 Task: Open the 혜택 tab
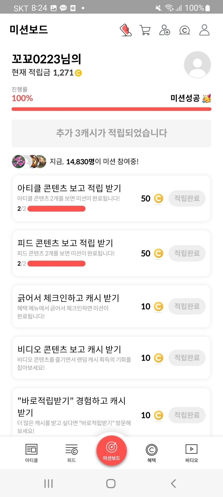click(152, 453)
